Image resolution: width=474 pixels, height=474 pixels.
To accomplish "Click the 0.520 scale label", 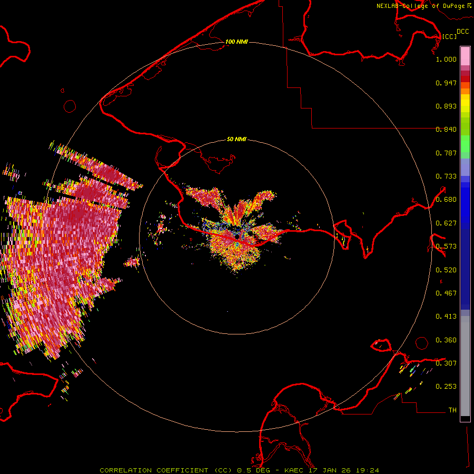I will click(x=446, y=270).
